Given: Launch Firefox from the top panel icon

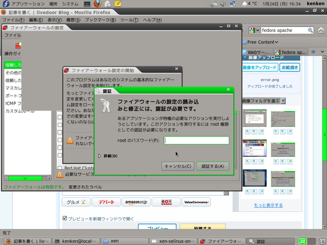Looking at the screenshot, I should point(98,4).
